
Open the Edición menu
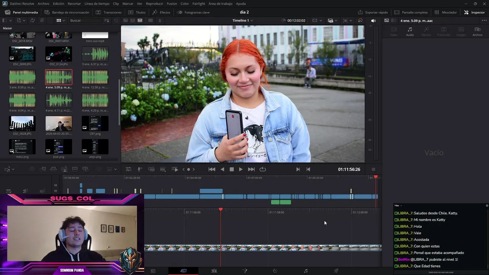click(x=58, y=3)
